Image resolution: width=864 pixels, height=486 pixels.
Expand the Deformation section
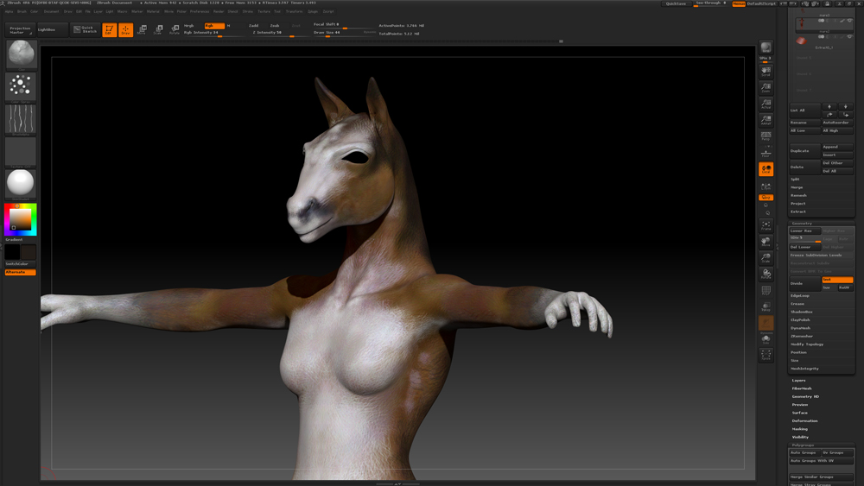tap(804, 420)
